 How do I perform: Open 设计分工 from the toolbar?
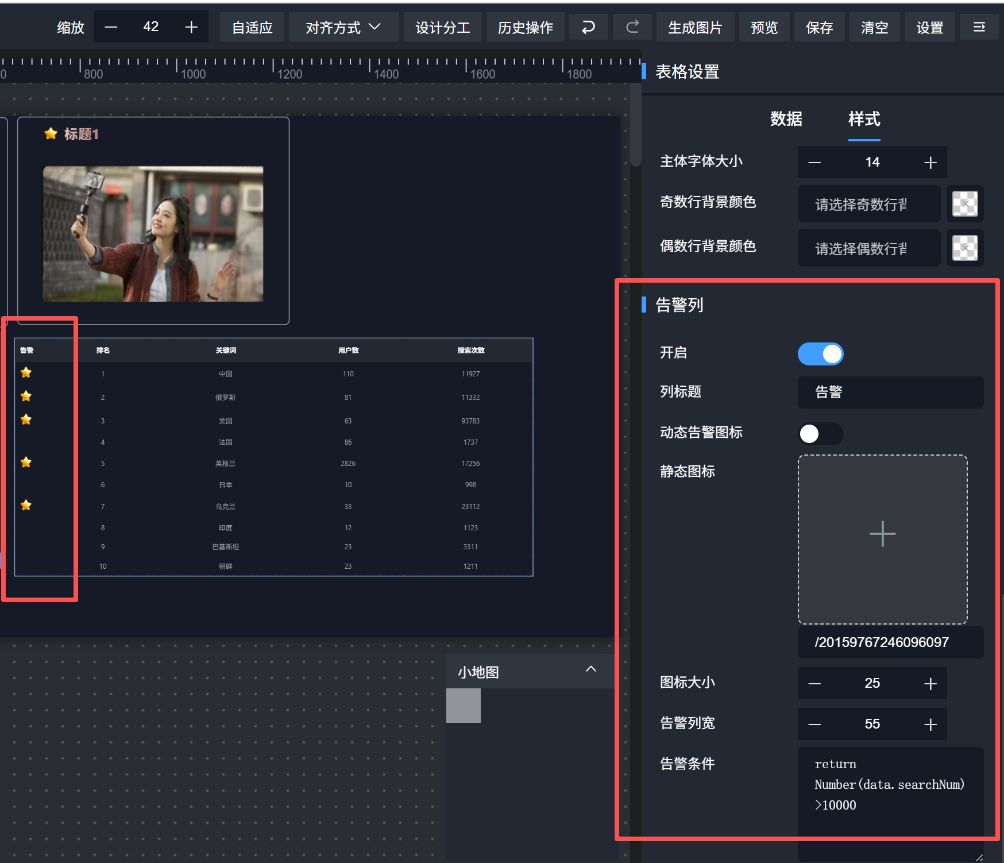pyautogui.click(x=443, y=27)
